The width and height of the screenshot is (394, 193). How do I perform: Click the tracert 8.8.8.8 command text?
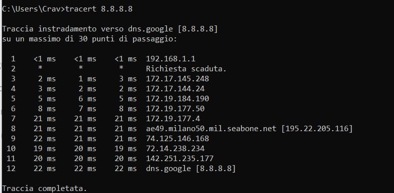click(99, 9)
